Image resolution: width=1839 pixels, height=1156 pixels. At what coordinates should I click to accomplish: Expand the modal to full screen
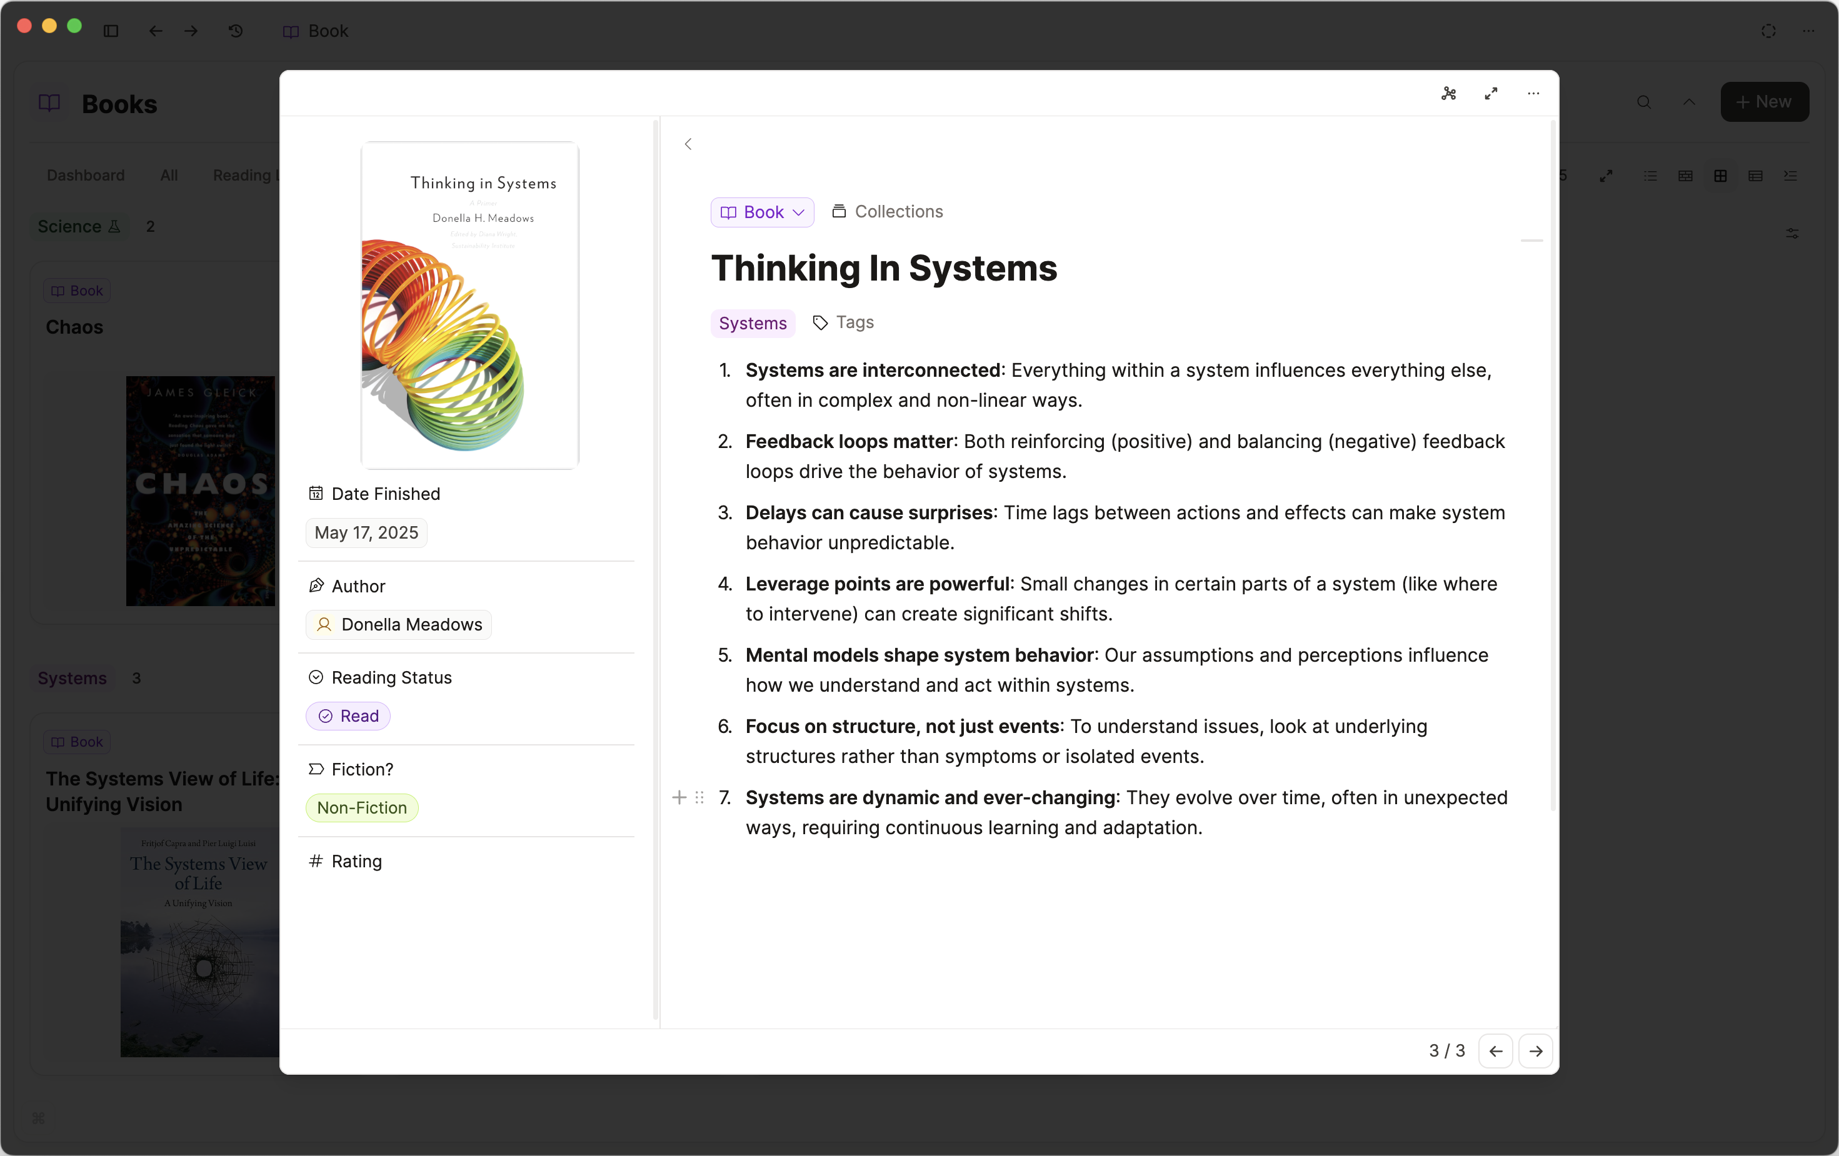coord(1491,93)
